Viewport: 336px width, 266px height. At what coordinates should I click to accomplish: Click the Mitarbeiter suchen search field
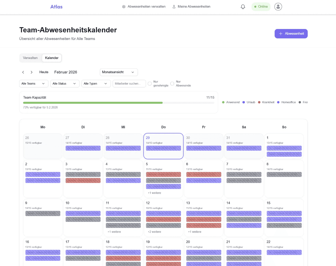coord(129,83)
